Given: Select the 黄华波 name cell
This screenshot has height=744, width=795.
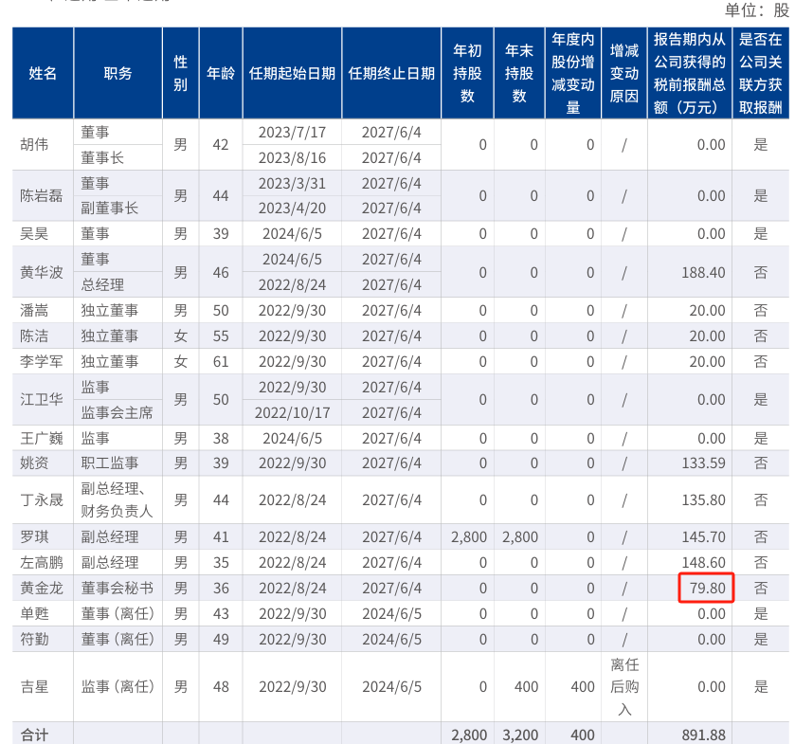Looking at the screenshot, I should coord(43,272).
